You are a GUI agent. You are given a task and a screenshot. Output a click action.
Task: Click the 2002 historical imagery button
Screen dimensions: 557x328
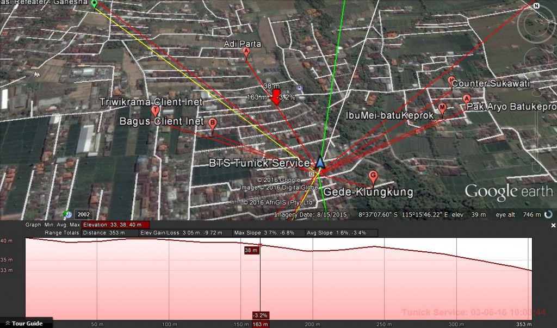pos(83,214)
